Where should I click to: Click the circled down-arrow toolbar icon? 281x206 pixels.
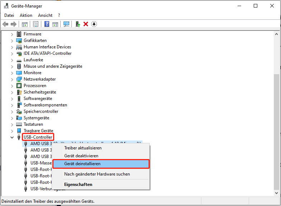point(94,24)
